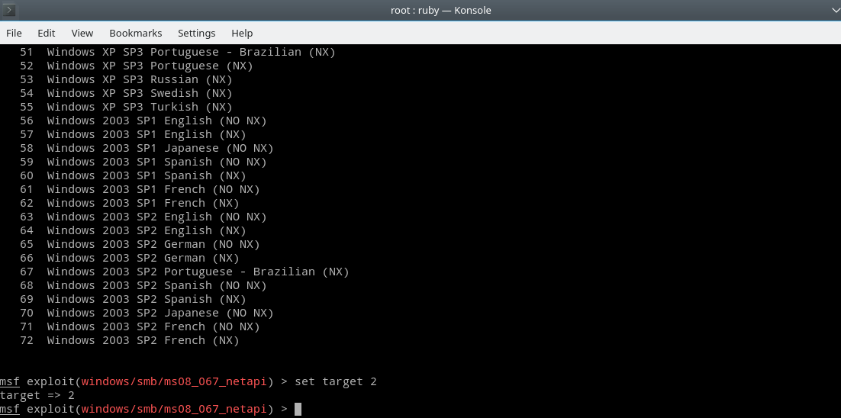Viewport: 841px width, 418px height.
Task: Click row 54 Windows XP SP3 Swedish (NX)
Action: point(126,93)
